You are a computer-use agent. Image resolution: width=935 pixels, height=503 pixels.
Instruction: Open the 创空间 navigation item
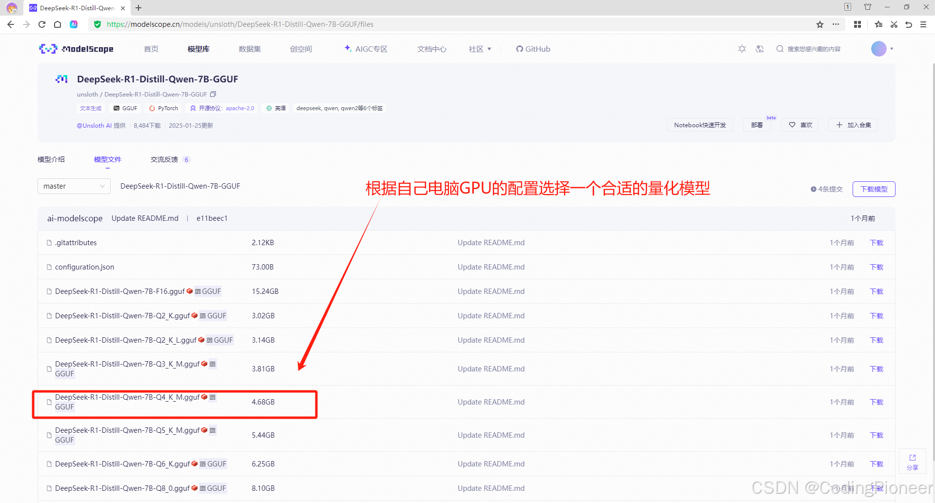301,49
